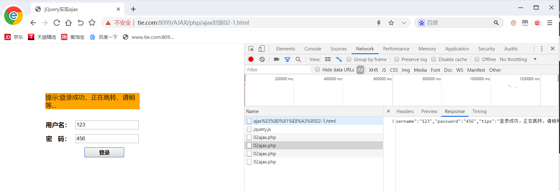The height and width of the screenshot is (191, 560).
Task: Check Hide data URLs checkbox
Action: click(x=317, y=70)
